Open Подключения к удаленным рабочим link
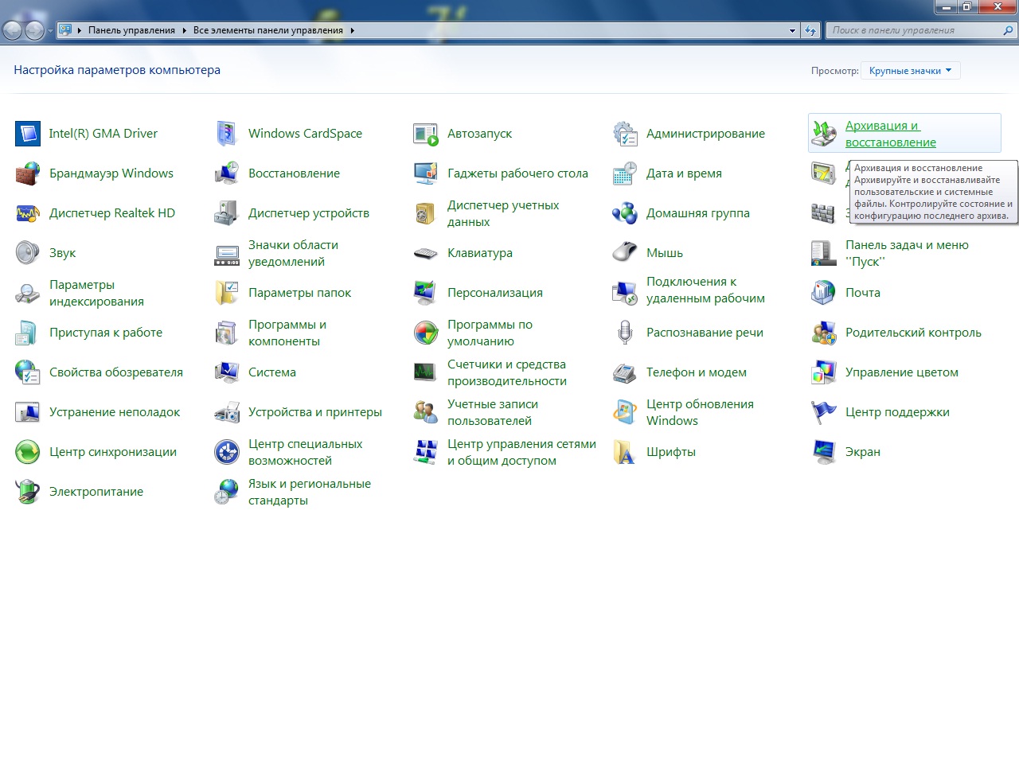The height and width of the screenshot is (783, 1019). click(x=705, y=290)
